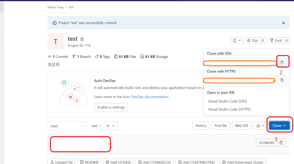This screenshot has height=164, width=294.
Task: Click the T project avatar
Action: [x=55, y=41]
